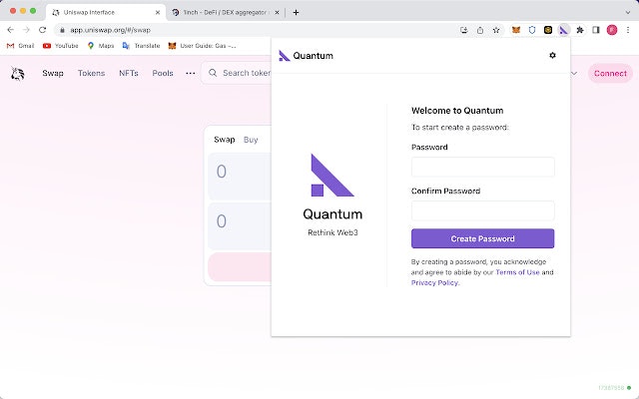Expand the Uniswap network chevron dropdown
Viewport: 639px width, 399px height.
click(x=574, y=73)
